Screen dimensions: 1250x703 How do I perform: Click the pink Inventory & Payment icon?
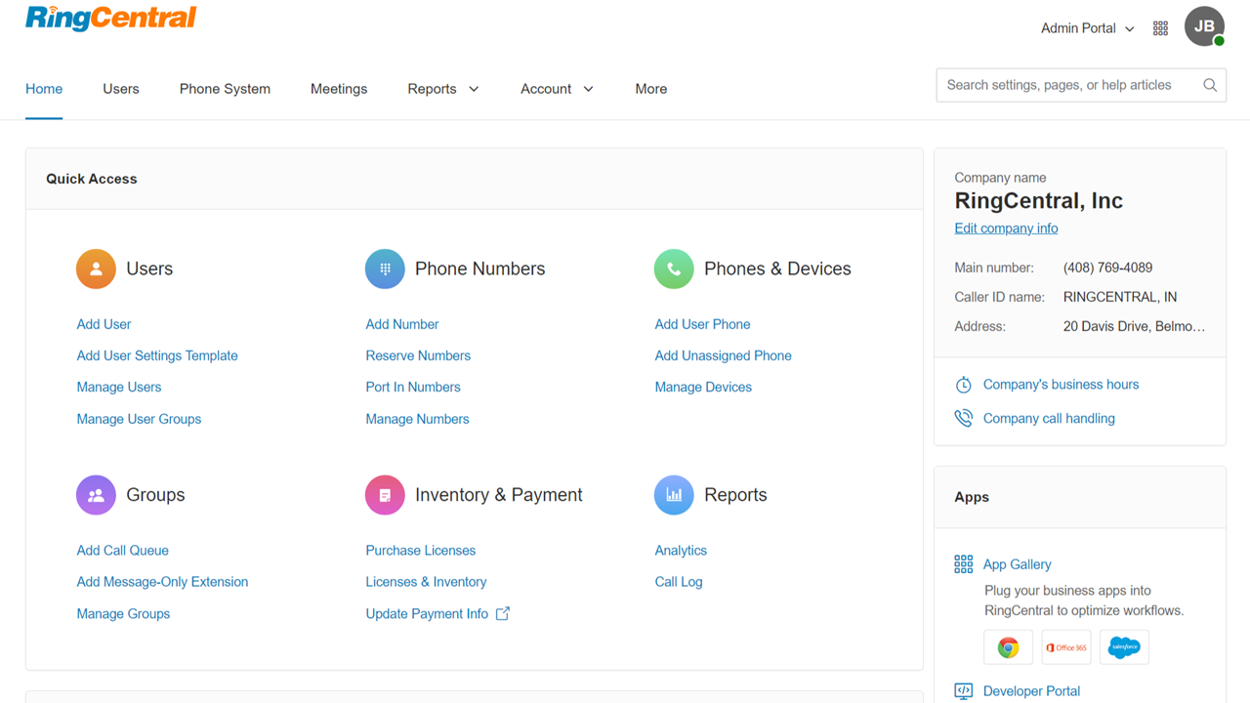tap(385, 495)
